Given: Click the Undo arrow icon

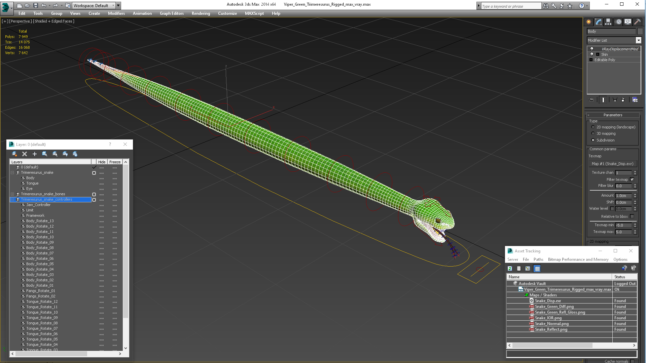Looking at the screenshot, I should point(43,5).
